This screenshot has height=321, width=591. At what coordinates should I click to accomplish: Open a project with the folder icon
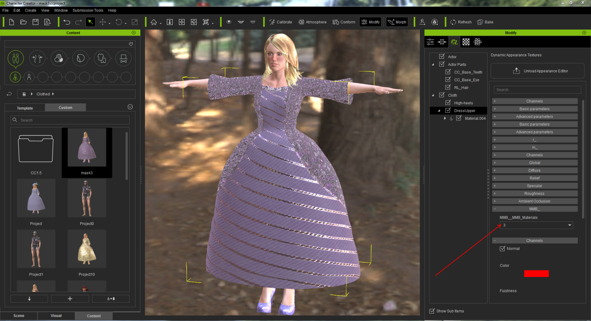23,22
